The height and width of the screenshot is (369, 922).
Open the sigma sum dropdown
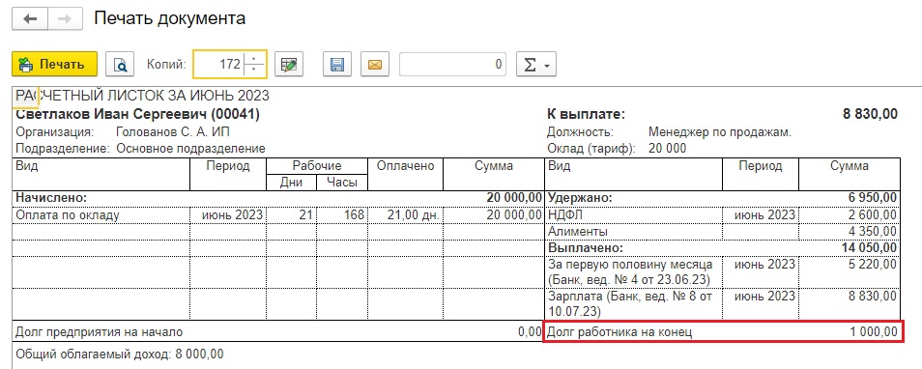click(535, 64)
